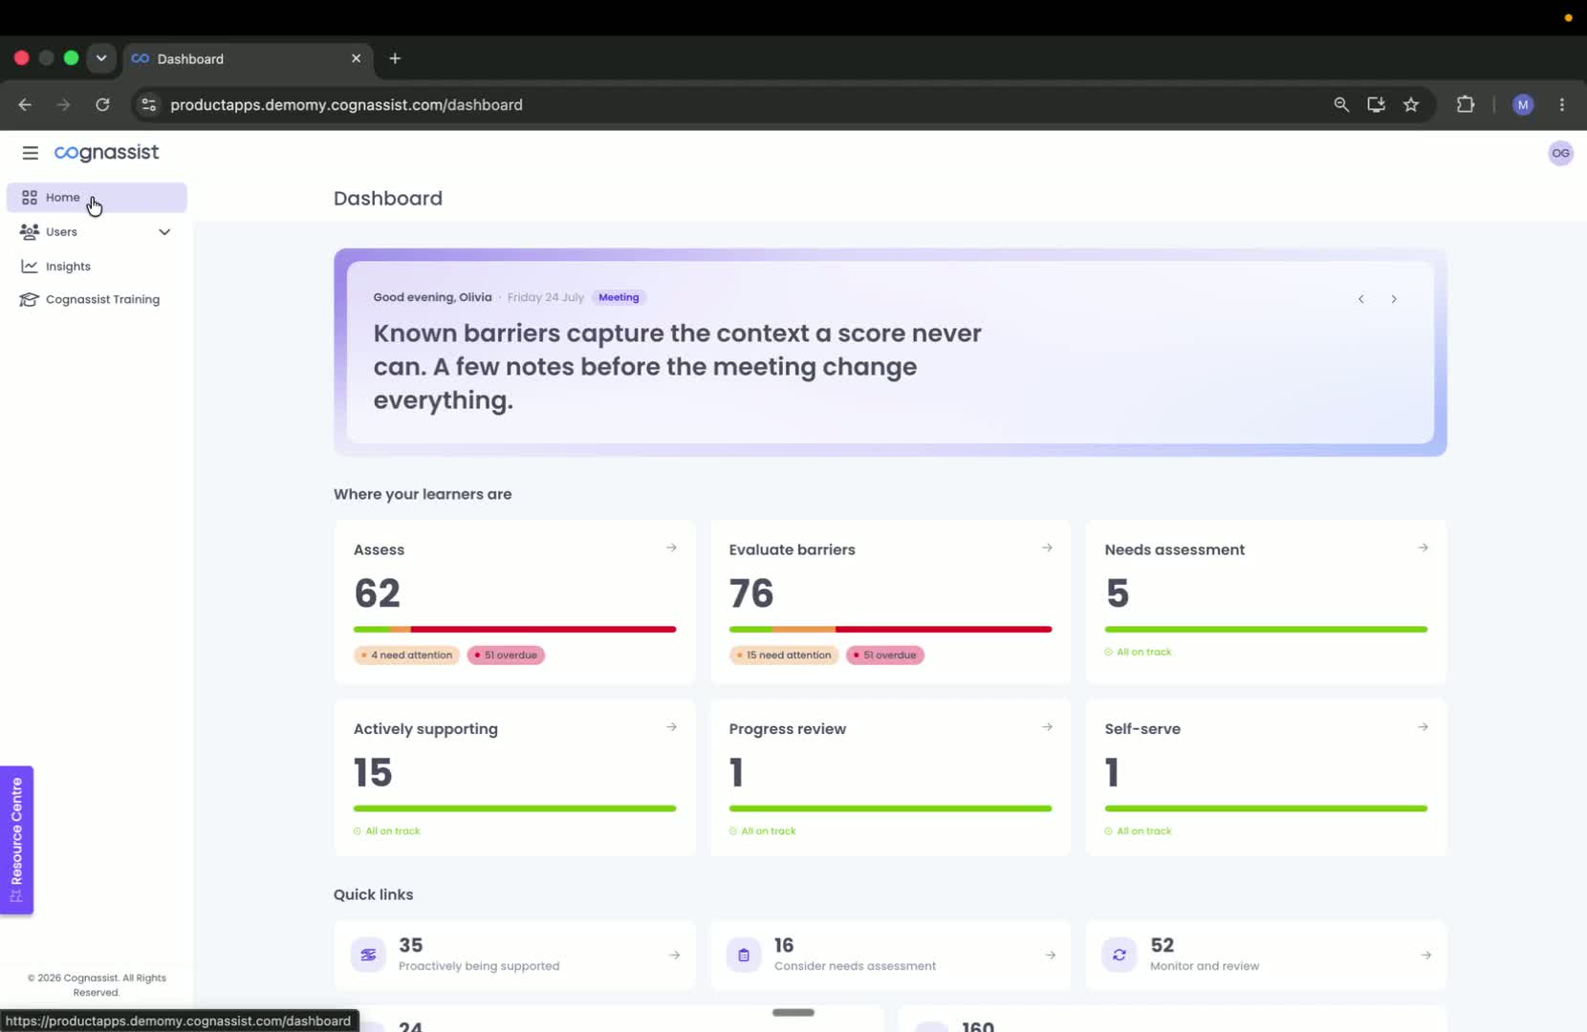Open the OG user avatar menu

tap(1560, 153)
